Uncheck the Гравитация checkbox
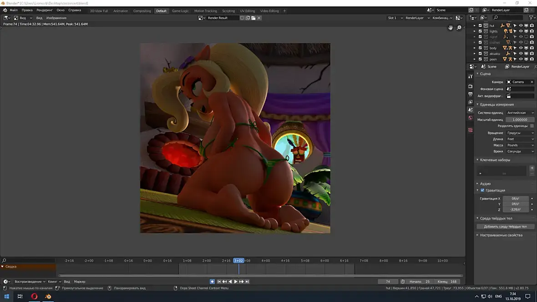 tap(482, 190)
